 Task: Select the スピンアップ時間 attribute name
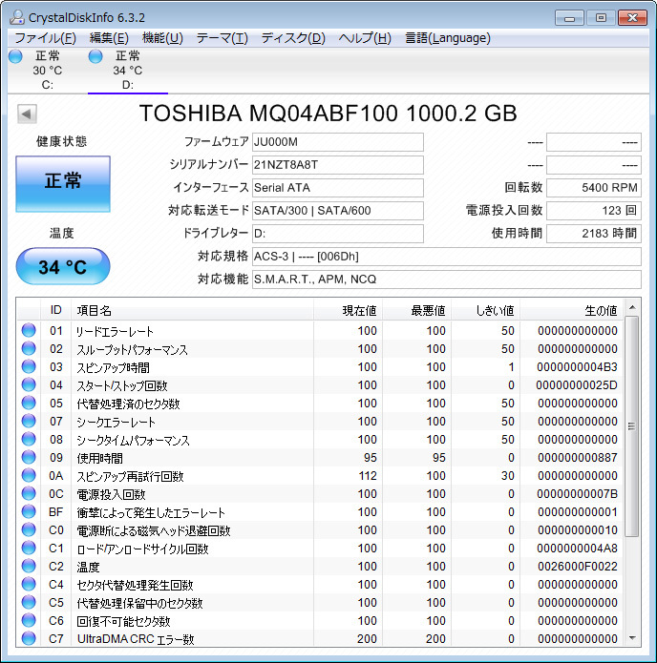coord(113,367)
